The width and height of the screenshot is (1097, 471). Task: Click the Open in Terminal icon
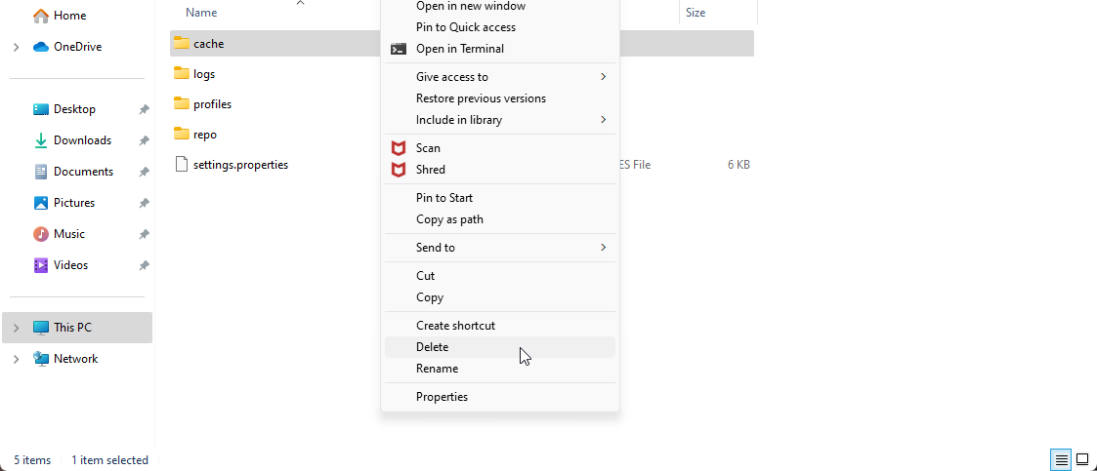[x=399, y=49]
